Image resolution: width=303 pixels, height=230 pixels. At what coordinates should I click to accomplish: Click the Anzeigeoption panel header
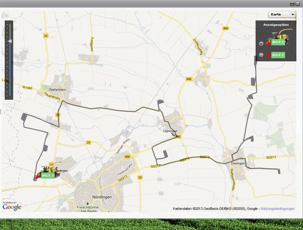(x=276, y=25)
